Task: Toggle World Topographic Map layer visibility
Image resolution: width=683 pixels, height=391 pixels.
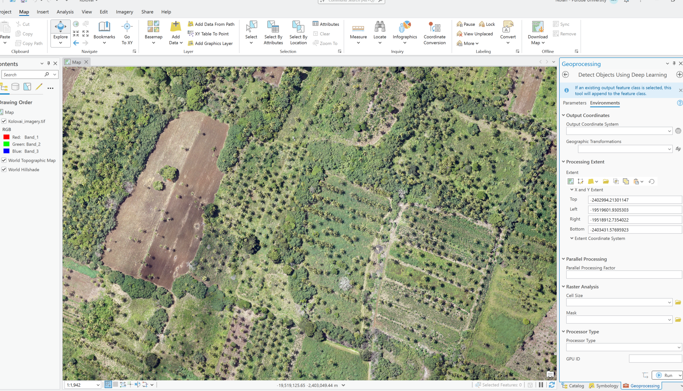Action: coord(4,160)
